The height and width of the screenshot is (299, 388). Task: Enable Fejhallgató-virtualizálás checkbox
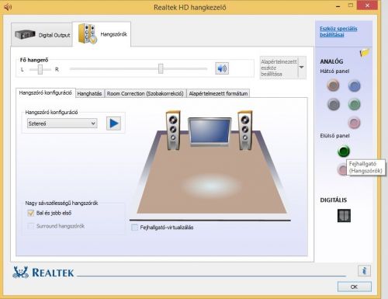[x=134, y=228]
